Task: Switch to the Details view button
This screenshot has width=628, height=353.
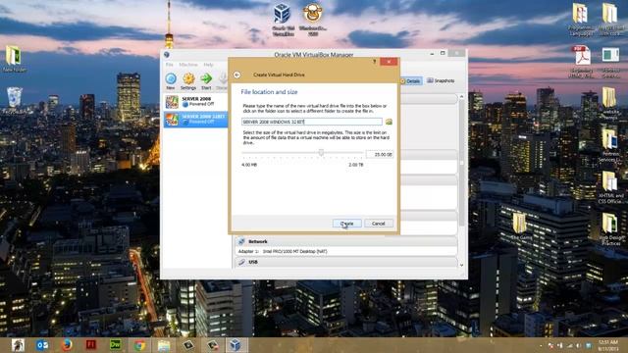Action: click(411, 80)
